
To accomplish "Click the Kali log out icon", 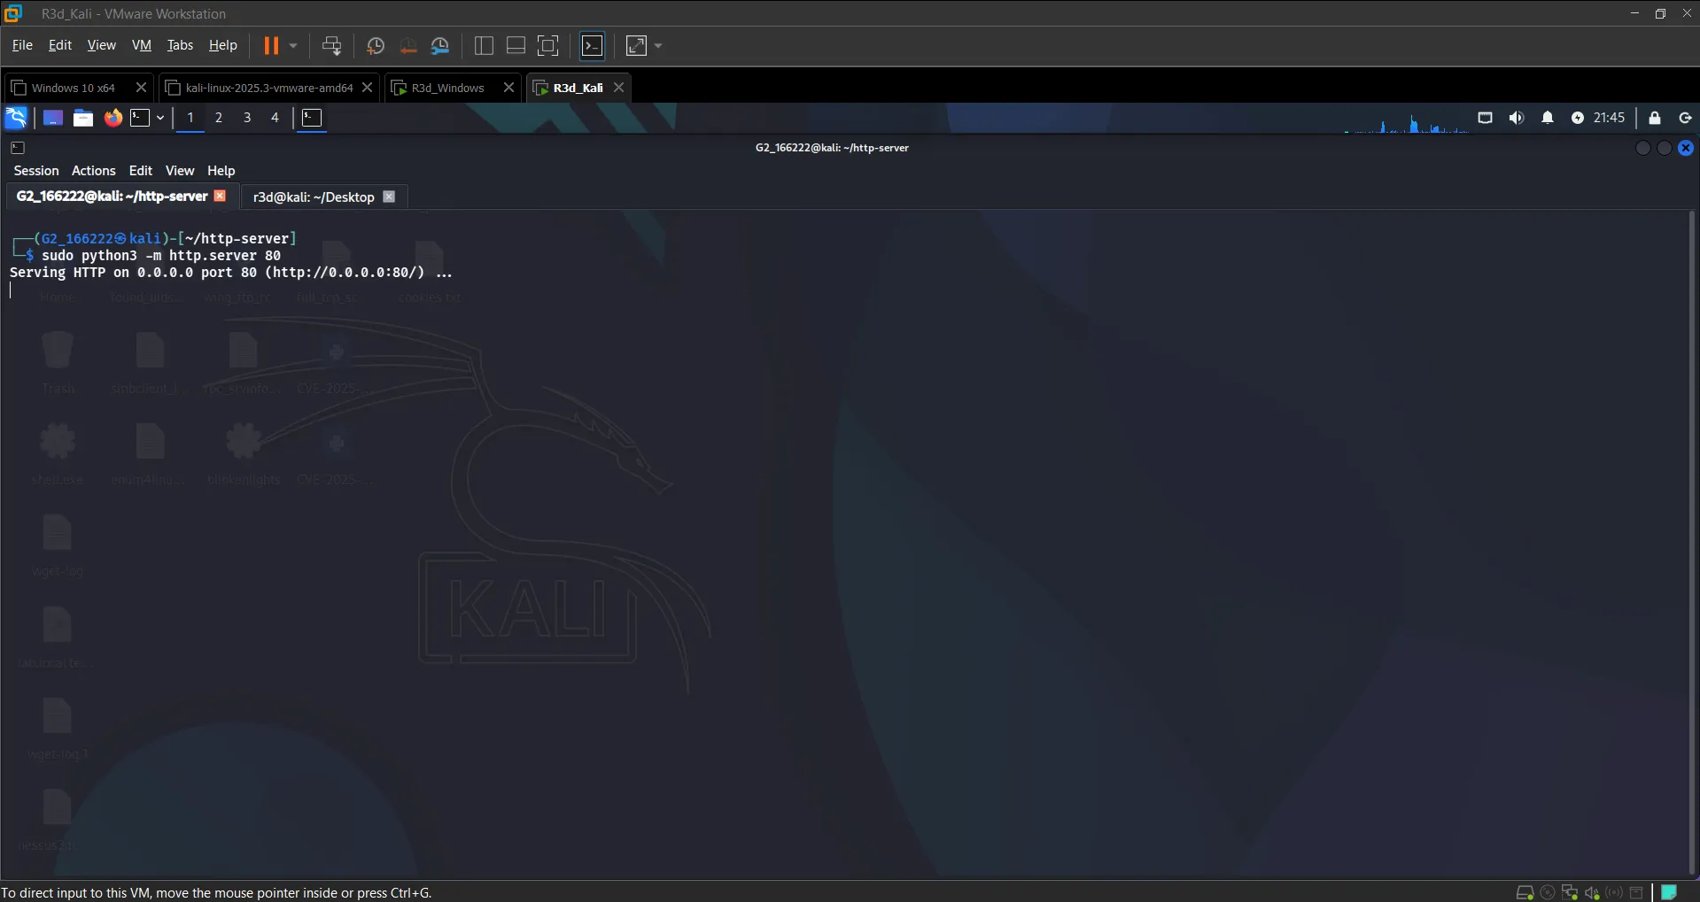I will pos(1685,118).
